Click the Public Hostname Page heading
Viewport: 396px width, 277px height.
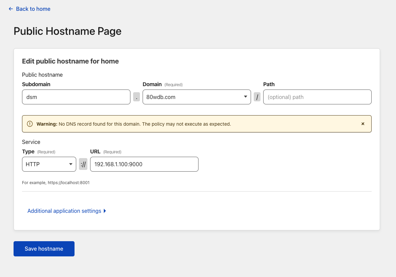(67, 31)
